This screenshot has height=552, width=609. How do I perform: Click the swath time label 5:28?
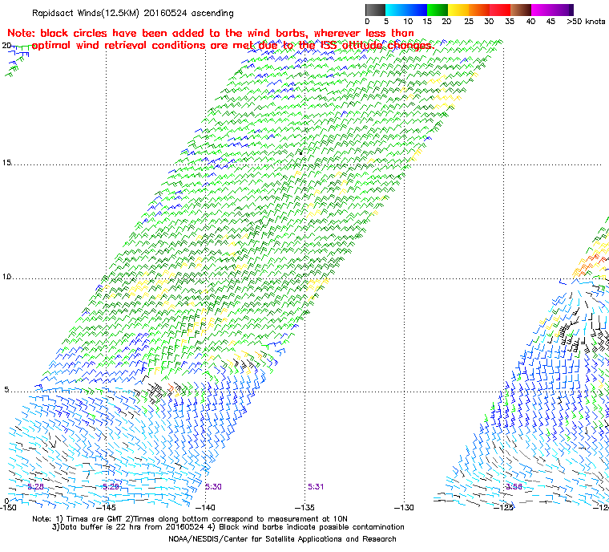pyautogui.click(x=35, y=487)
